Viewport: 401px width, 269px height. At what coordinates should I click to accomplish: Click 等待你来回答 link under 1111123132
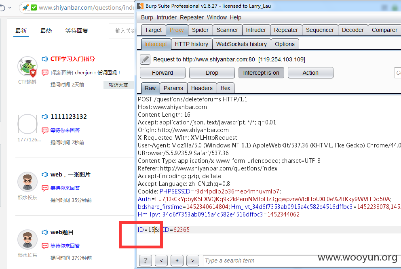coord(65,130)
